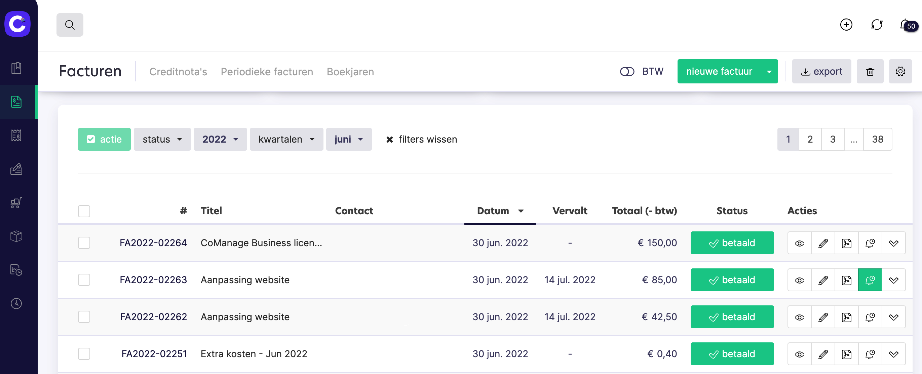922x374 pixels.
Task: View invoice FA2022-02262 eye icon
Action: click(799, 317)
